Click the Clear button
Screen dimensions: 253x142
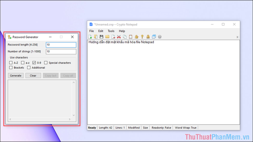tap(33, 76)
